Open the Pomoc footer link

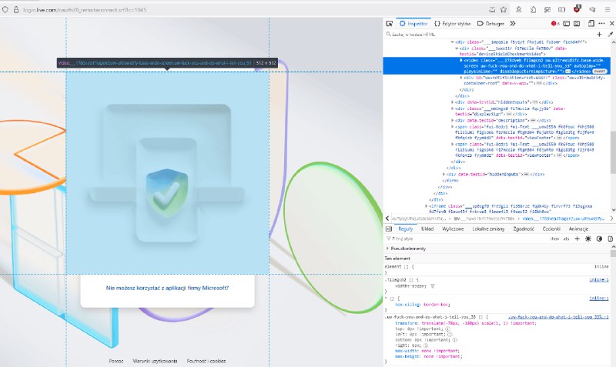point(116,361)
